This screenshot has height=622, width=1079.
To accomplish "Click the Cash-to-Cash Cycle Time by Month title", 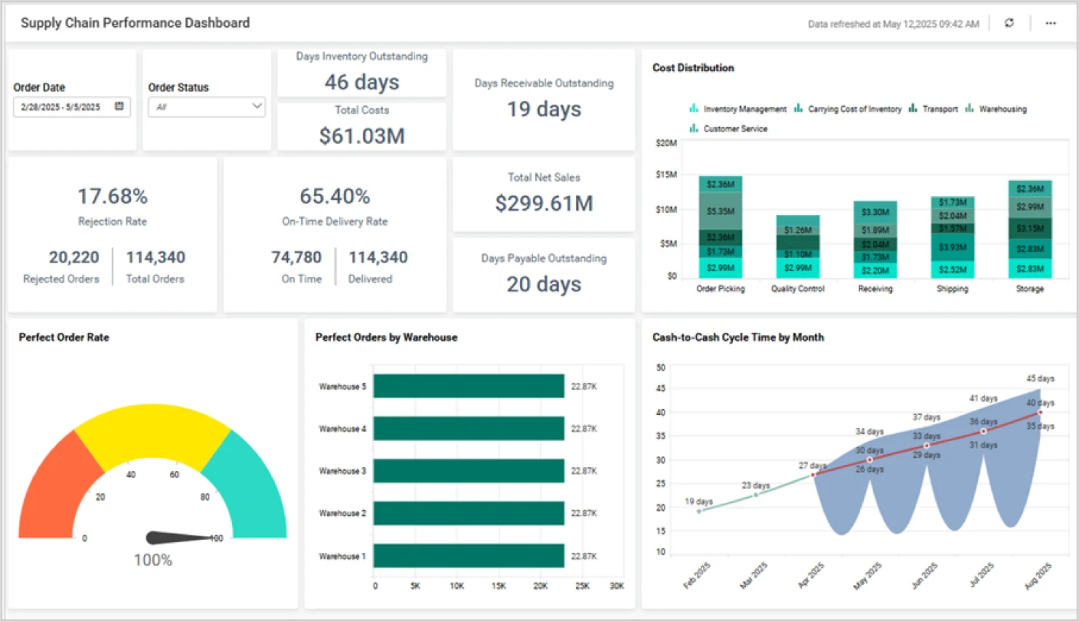I will 738,337.
